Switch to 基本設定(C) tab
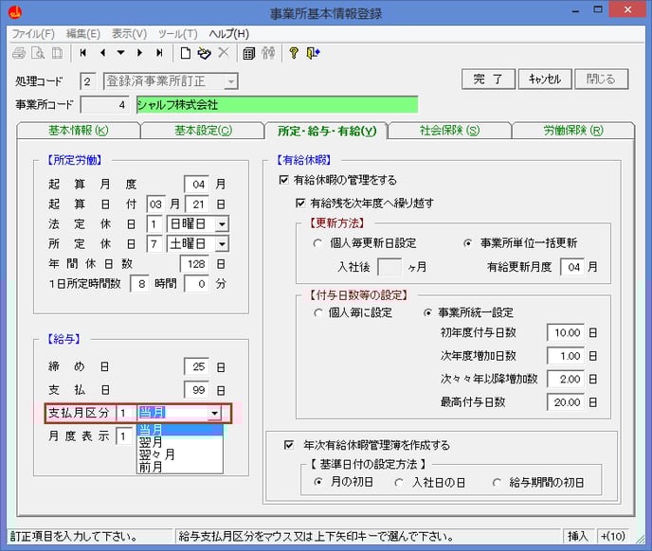Image resolution: width=652 pixels, height=551 pixels. [203, 131]
